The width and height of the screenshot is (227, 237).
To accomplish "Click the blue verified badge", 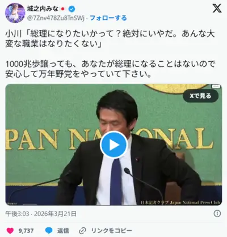I will coord(72,9).
